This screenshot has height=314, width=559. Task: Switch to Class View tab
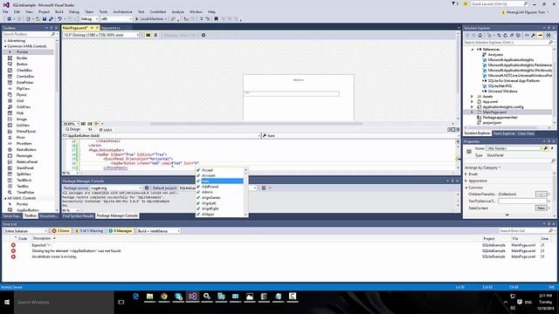(526, 133)
